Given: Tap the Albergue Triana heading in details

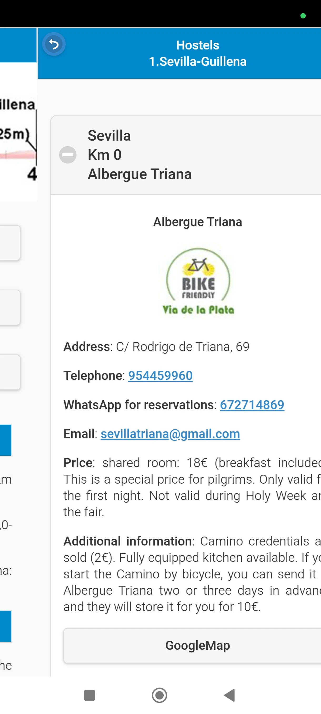Looking at the screenshot, I should pos(198,222).
